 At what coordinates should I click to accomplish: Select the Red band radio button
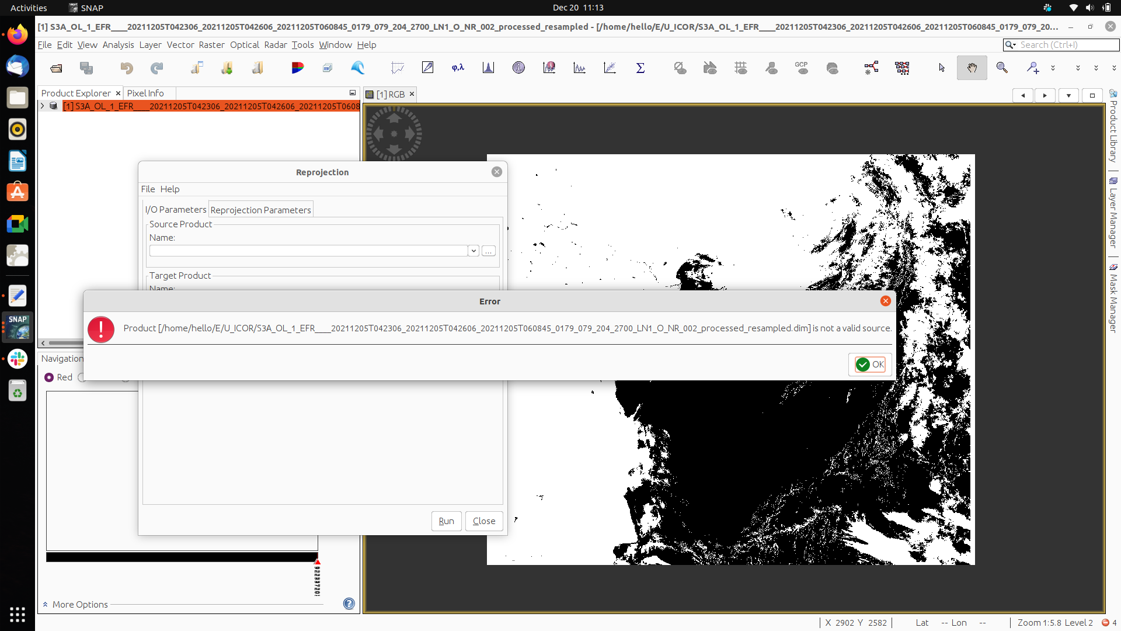coord(49,377)
